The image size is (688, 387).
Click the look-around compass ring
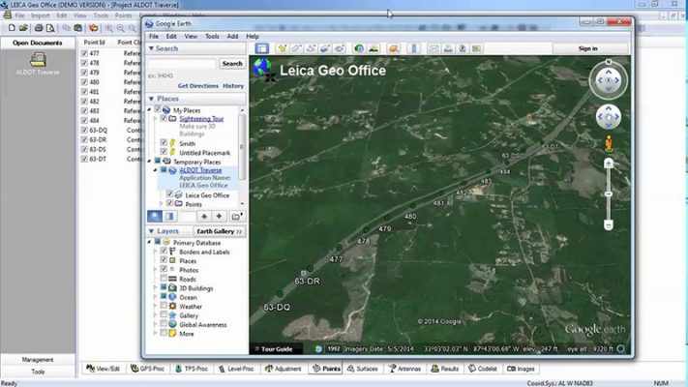(x=608, y=80)
